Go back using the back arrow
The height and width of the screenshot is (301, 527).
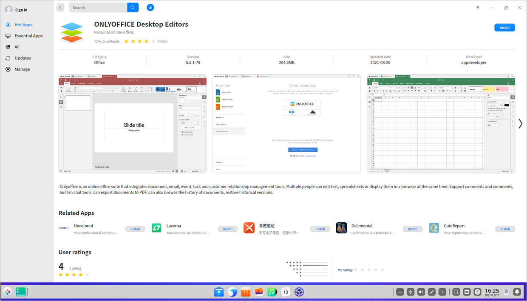point(60,7)
